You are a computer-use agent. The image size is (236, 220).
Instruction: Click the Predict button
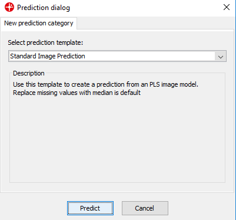pos(90,208)
